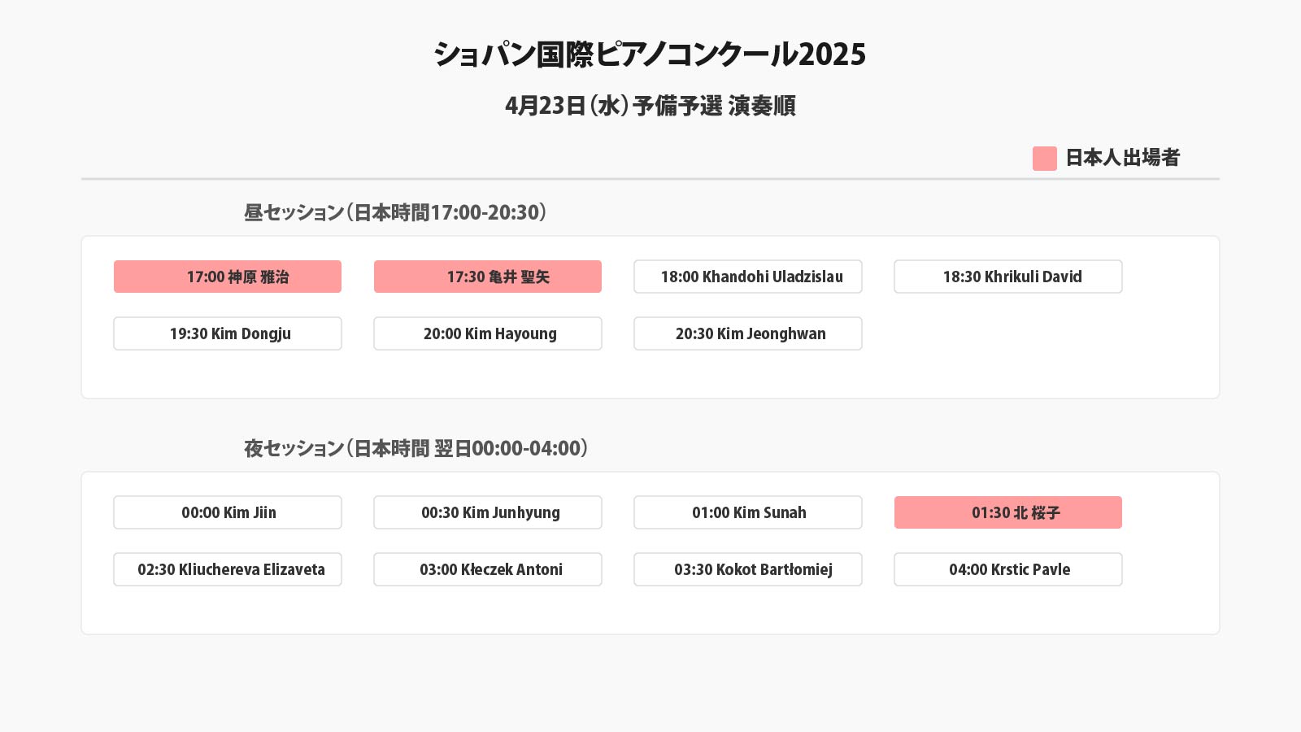Click the ショパン国際ピアノコンクール2025 title
This screenshot has height=732, width=1301.
click(650, 54)
